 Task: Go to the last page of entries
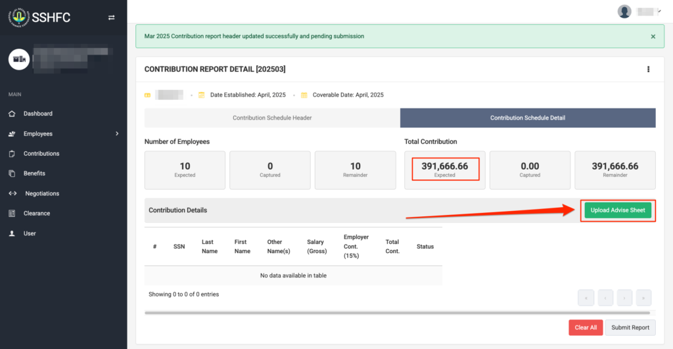click(x=643, y=298)
